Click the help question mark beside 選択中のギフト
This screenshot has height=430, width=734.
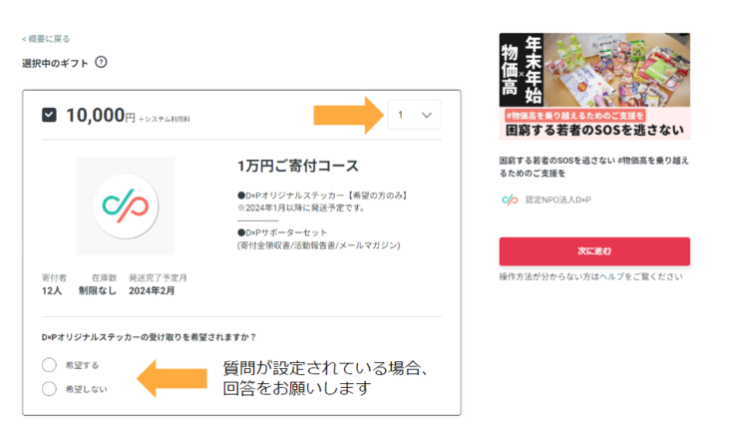pos(101,63)
